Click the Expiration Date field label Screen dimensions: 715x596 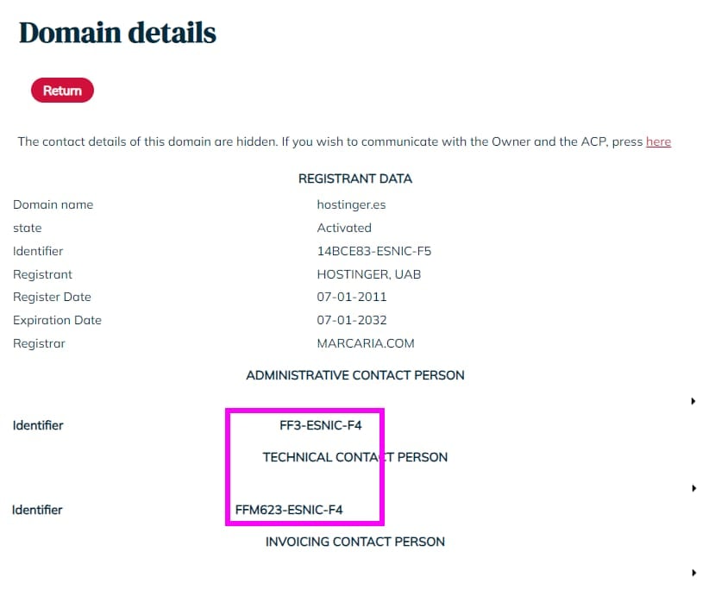pyautogui.click(x=57, y=320)
